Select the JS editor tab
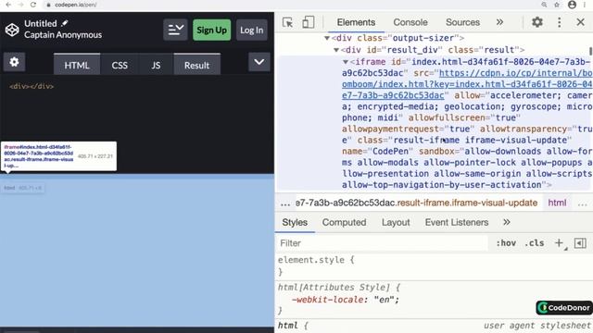Screen dimensions: 593x333 click(156, 65)
